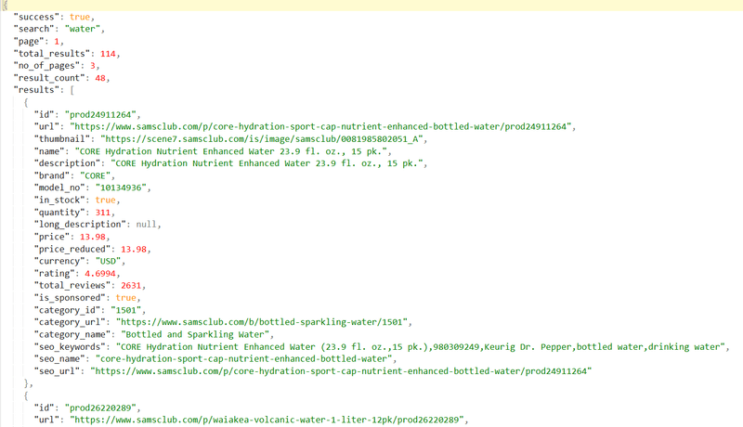Click the "brand" key
The height and width of the screenshot is (427, 743).
coord(52,175)
